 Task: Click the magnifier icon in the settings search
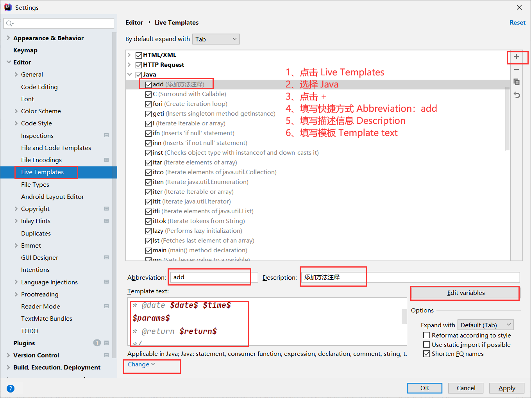click(9, 23)
